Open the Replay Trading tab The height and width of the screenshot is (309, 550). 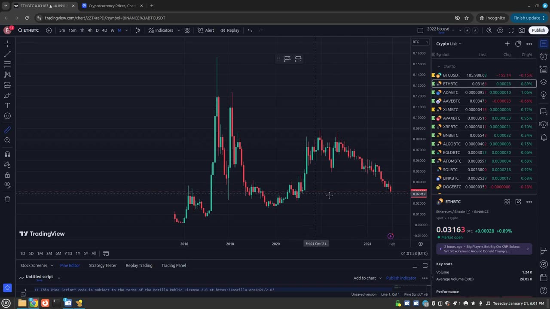click(139, 266)
